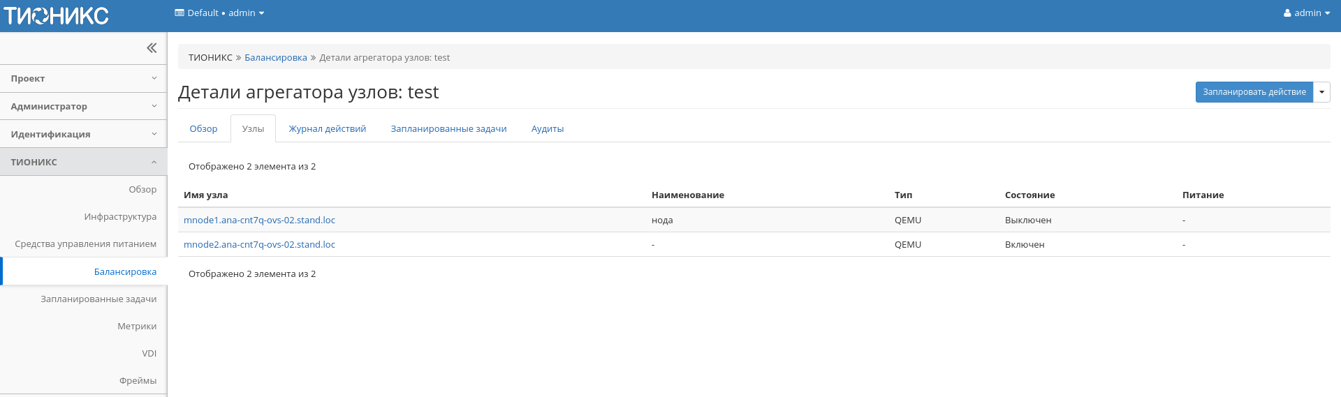Open the Default admin project selector
The image size is (1341, 397).
coord(219,13)
